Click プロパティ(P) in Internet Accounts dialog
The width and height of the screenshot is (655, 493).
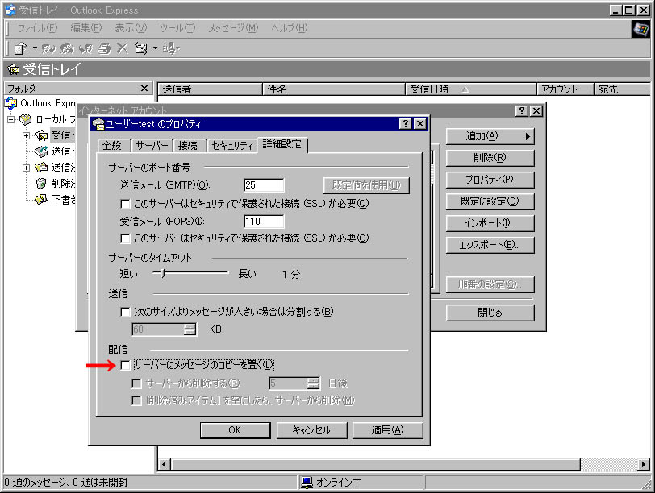click(490, 180)
